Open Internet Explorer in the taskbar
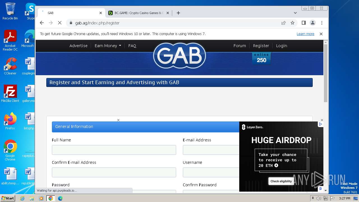This screenshot has height=202, width=359. click(22, 198)
